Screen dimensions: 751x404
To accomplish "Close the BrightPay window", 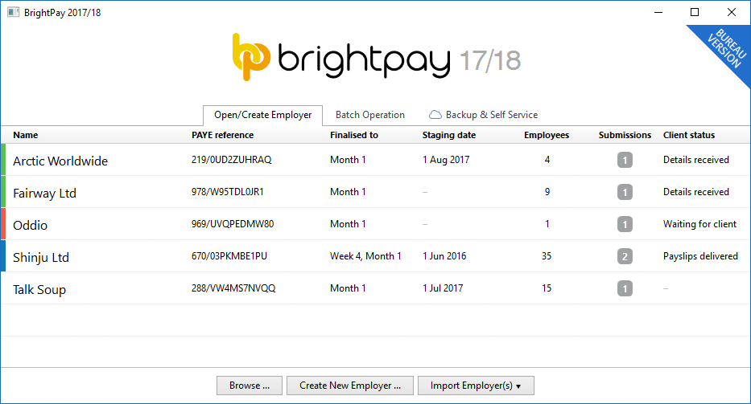I will click(x=732, y=12).
